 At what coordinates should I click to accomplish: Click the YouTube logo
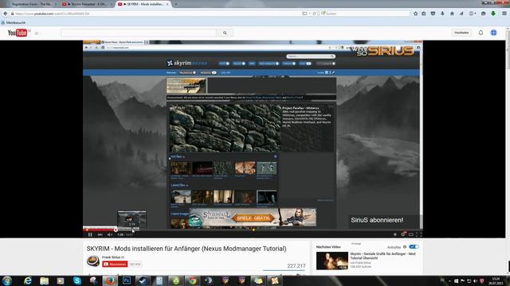tap(18, 33)
